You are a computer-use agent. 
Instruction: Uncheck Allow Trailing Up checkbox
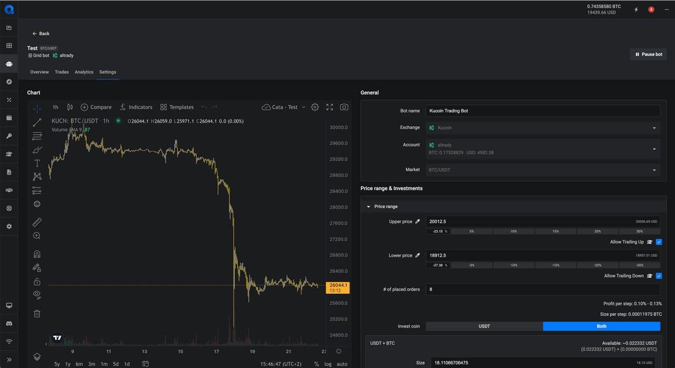pos(659,242)
